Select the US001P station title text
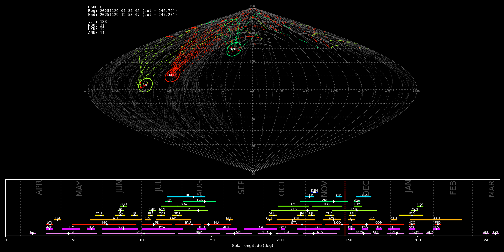Viewport: 504px width, 252px height. coord(95,7)
